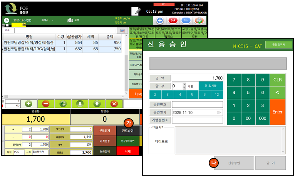Select 4-month installment option

click(x=180, y=95)
